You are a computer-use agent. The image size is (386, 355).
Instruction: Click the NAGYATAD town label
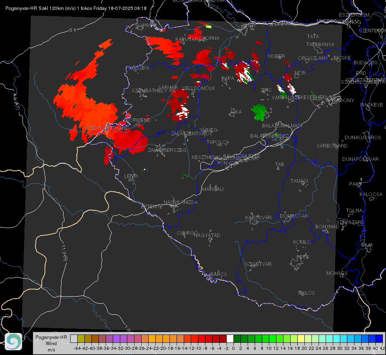207,235
